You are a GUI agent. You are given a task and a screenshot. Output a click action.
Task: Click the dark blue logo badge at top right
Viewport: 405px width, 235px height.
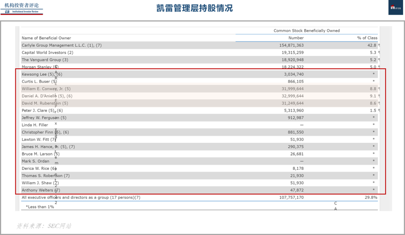click(396, 7)
